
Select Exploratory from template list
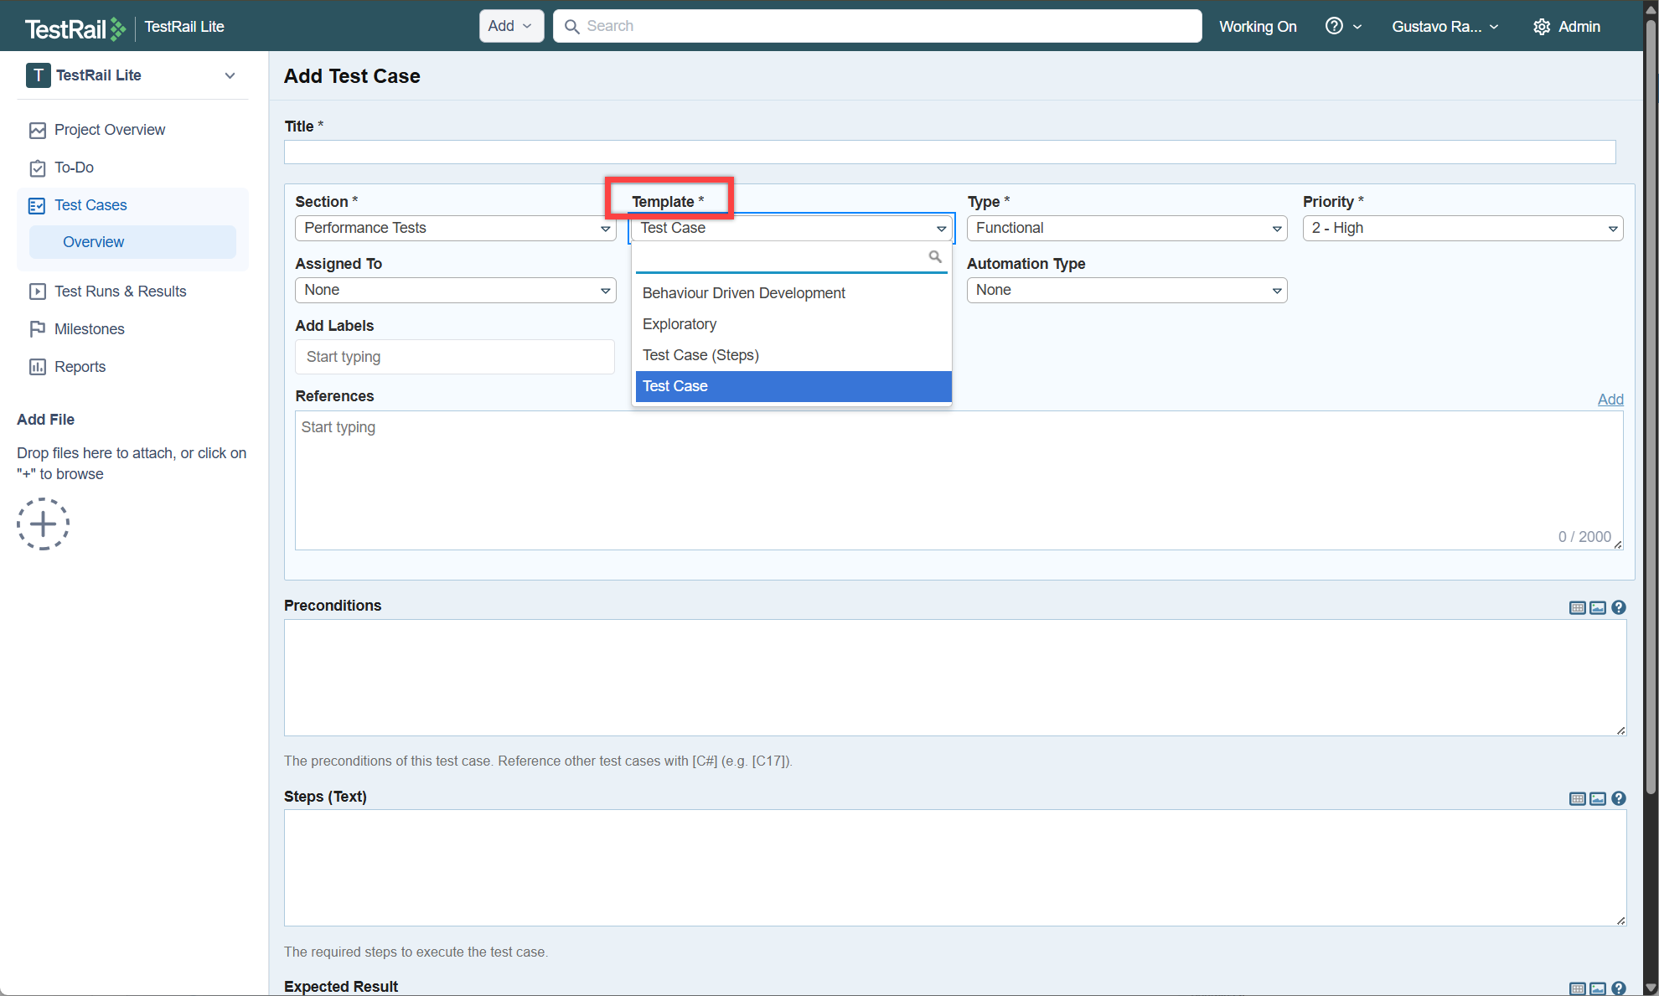[679, 324]
